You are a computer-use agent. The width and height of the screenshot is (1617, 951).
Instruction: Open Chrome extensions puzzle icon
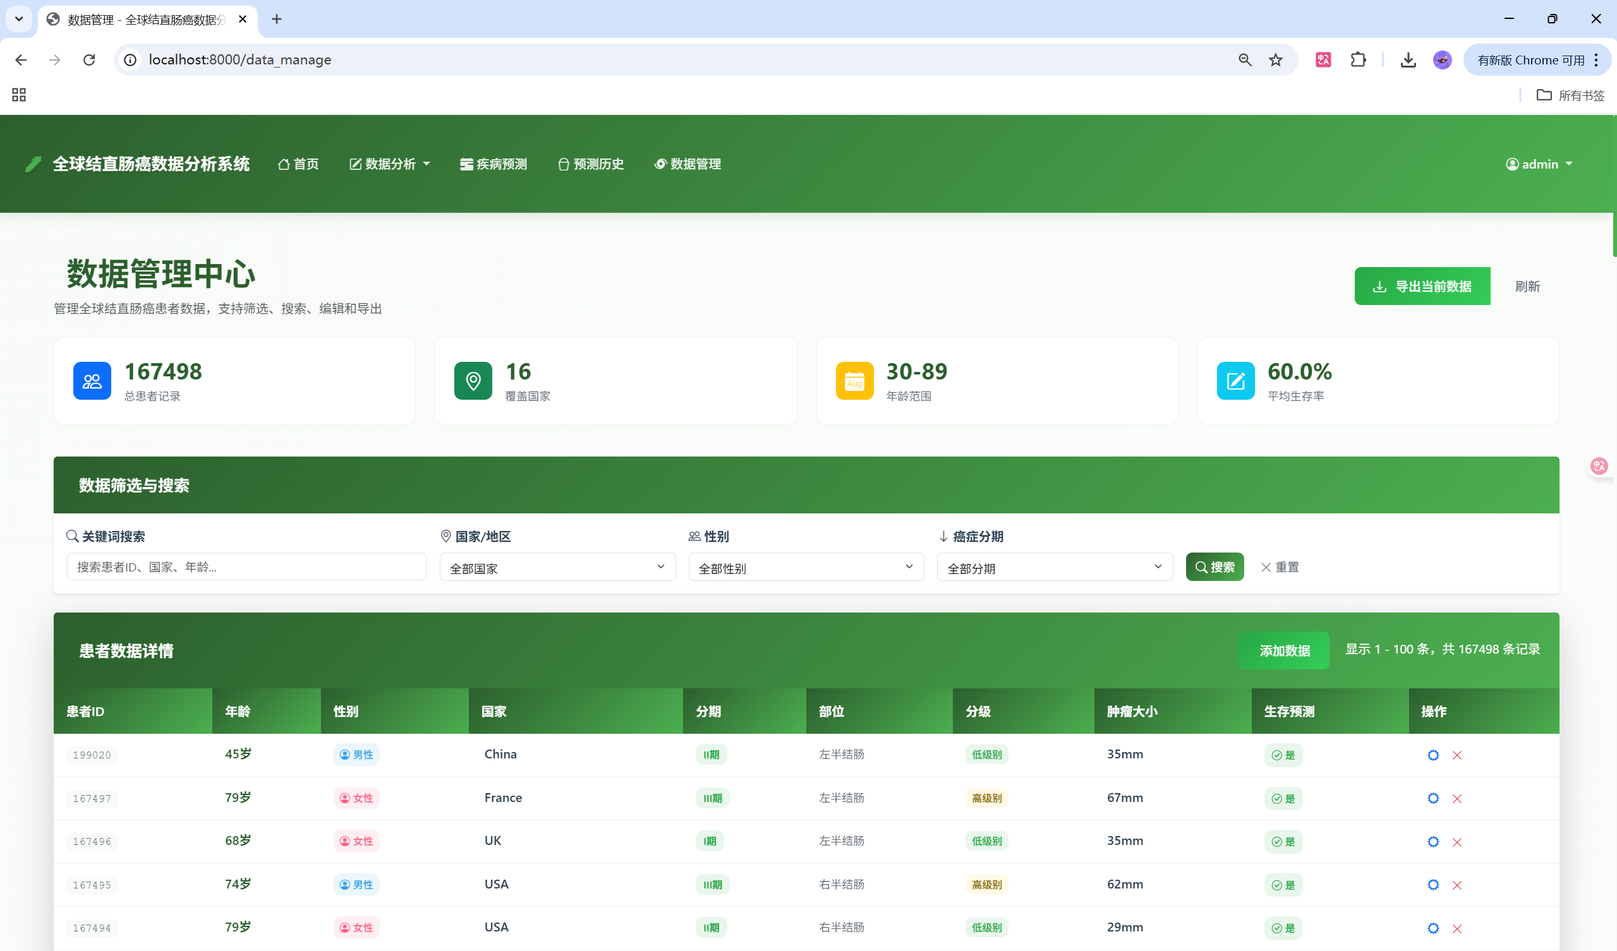point(1358,59)
